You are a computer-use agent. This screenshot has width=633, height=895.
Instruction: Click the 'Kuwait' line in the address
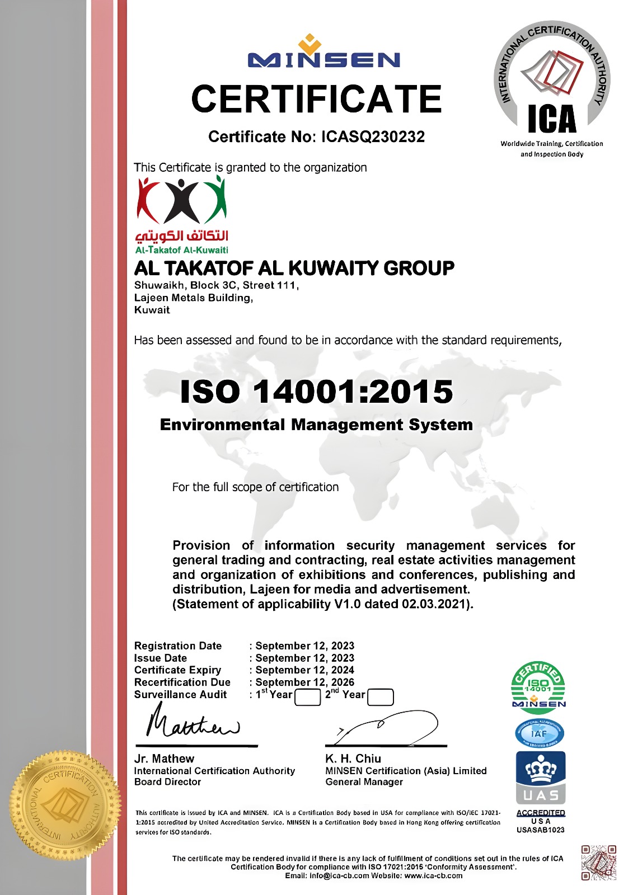click(x=152, y=310)
